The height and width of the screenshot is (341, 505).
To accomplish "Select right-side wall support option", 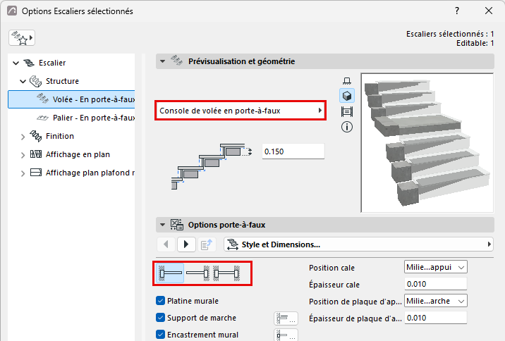I will [x=197, y=273].
